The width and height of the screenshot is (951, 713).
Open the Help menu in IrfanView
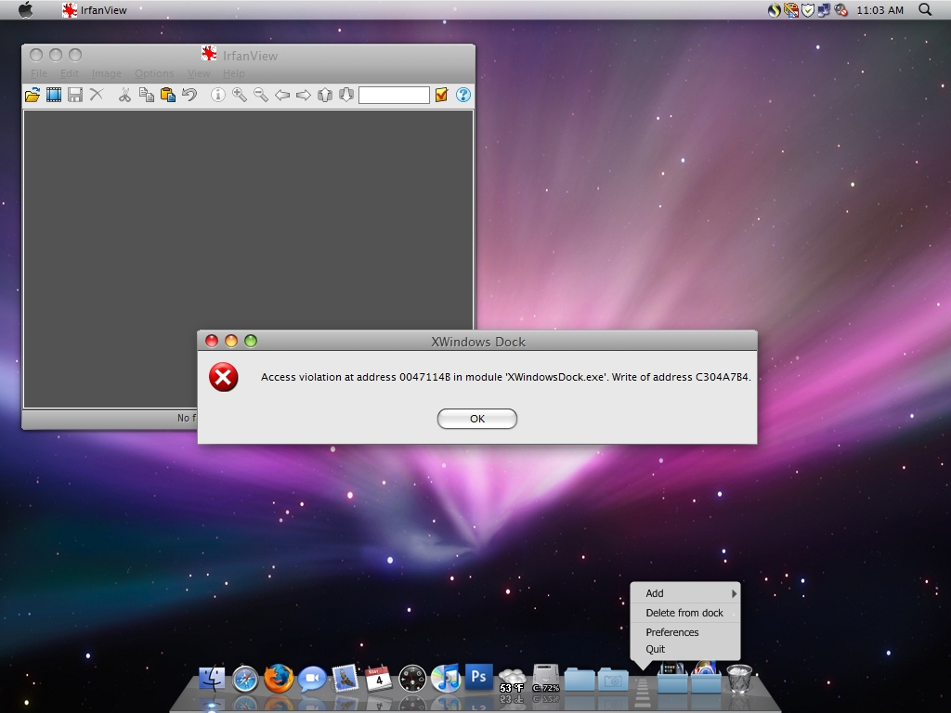pyautogui.click(x=233, y=73)
